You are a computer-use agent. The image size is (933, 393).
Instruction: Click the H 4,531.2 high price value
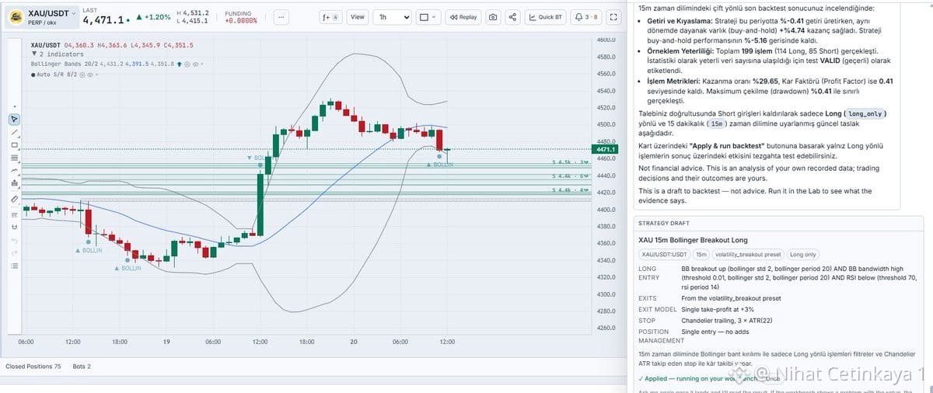pos(193,12)
